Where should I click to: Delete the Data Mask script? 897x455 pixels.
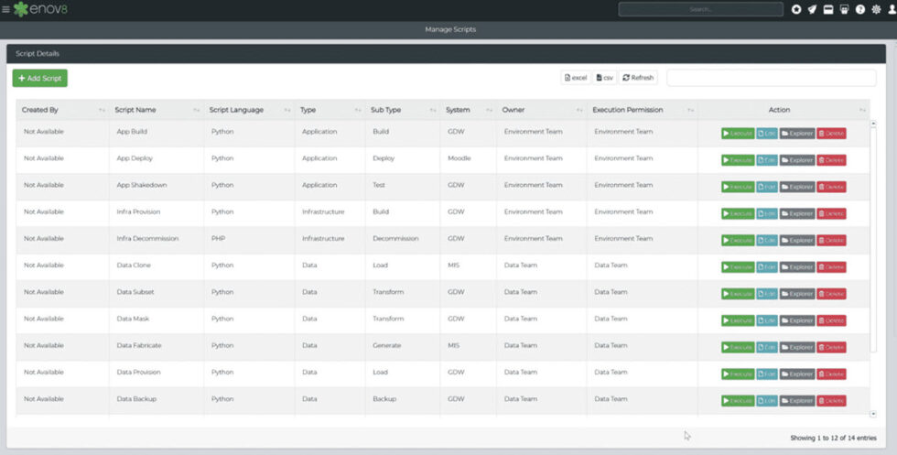(x=831, y=320)
